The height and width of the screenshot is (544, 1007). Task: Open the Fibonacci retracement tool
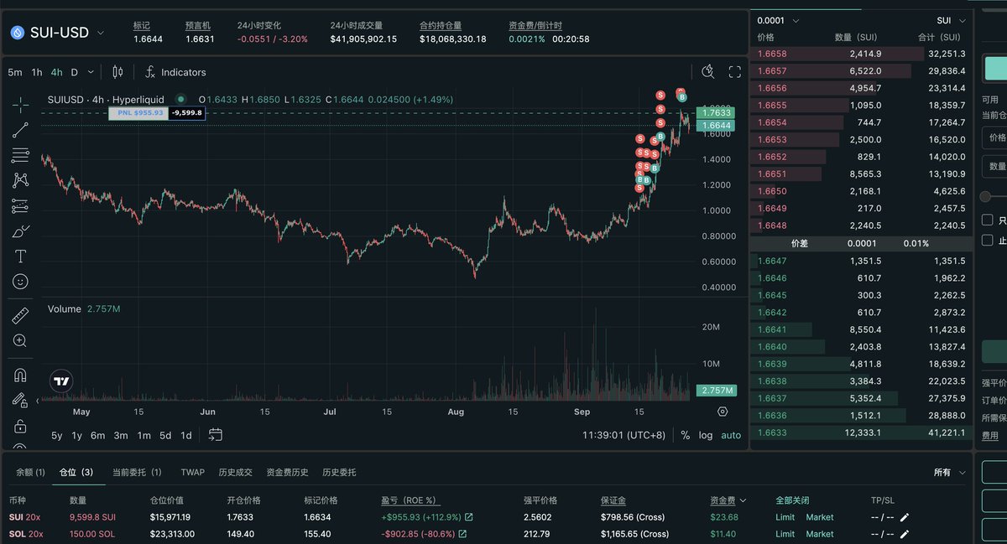[x=20, y=155]
